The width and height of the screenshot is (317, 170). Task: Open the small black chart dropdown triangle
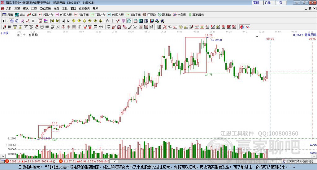pos(257,37)
